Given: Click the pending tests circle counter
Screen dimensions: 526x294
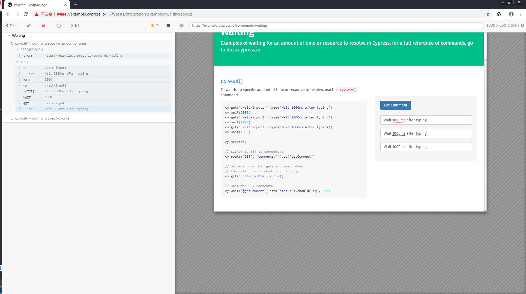Looking at the screenshot, I should [61, 26].
